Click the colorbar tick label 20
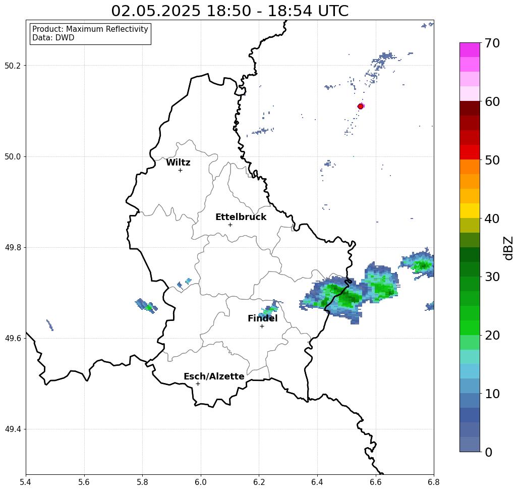Viewport: 519px width, 491px height. (492, 336)
